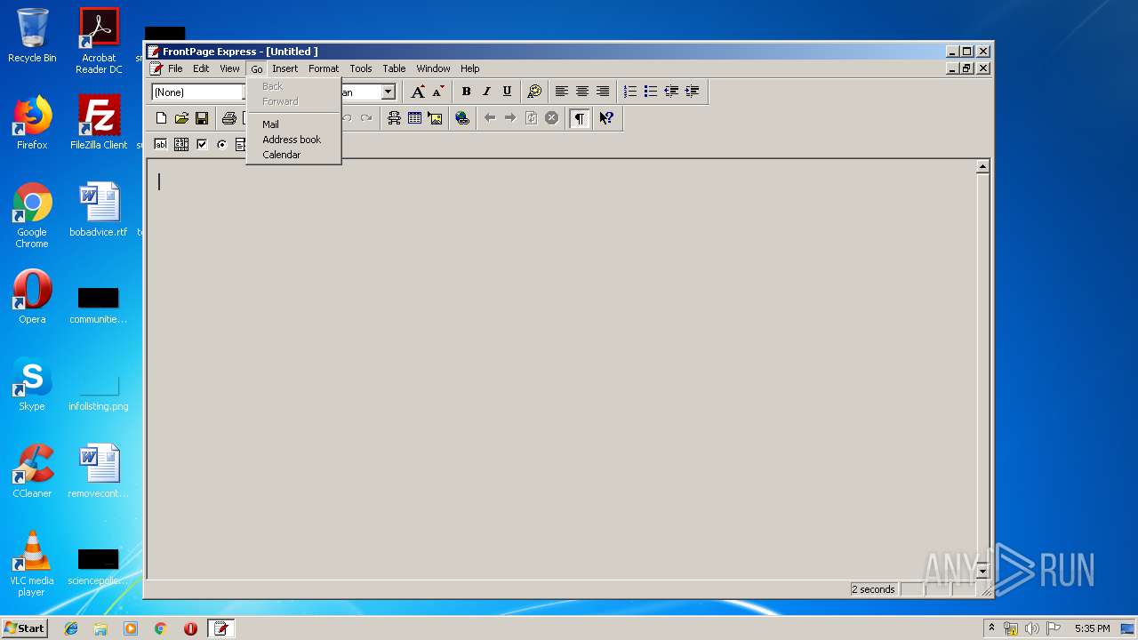The image size is (1138, 640).
Task: Insert a one-line text box form field
Action: pyautogui.click(x=161, y=144)
